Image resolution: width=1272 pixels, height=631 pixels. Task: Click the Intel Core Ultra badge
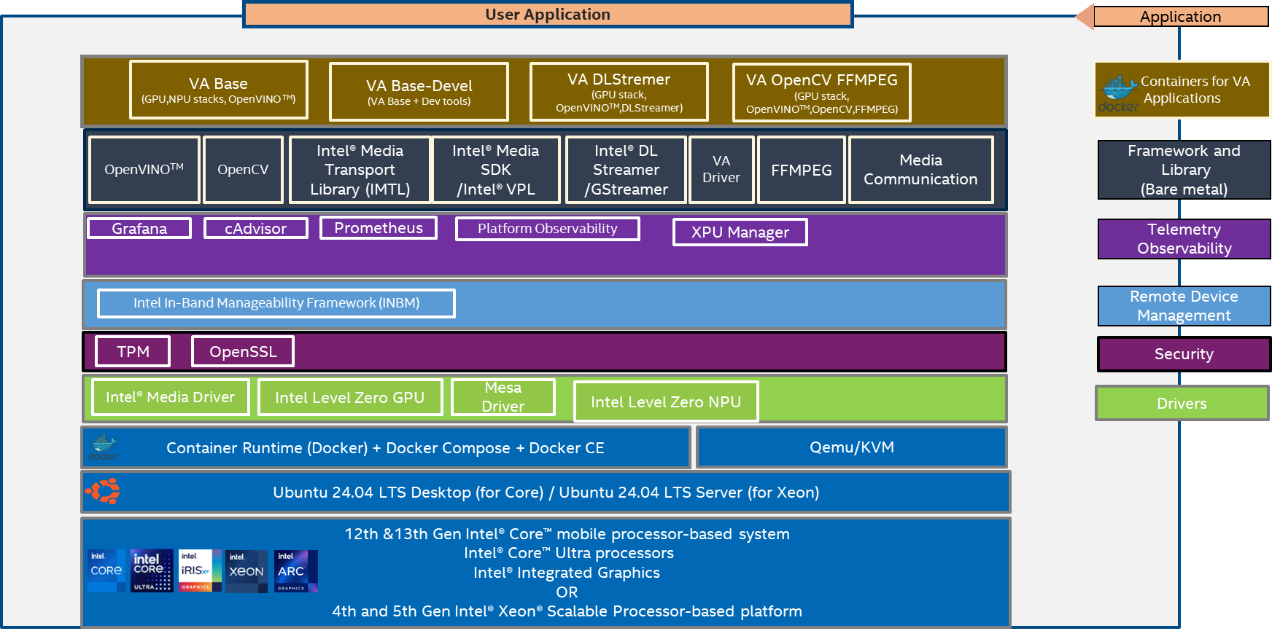(152, 571)
